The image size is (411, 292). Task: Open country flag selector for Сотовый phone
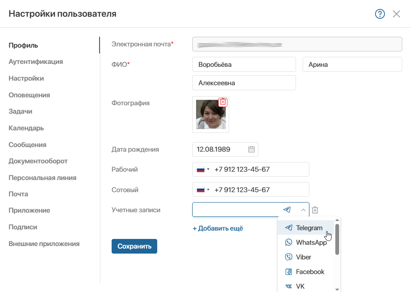(x=203, y=190)
